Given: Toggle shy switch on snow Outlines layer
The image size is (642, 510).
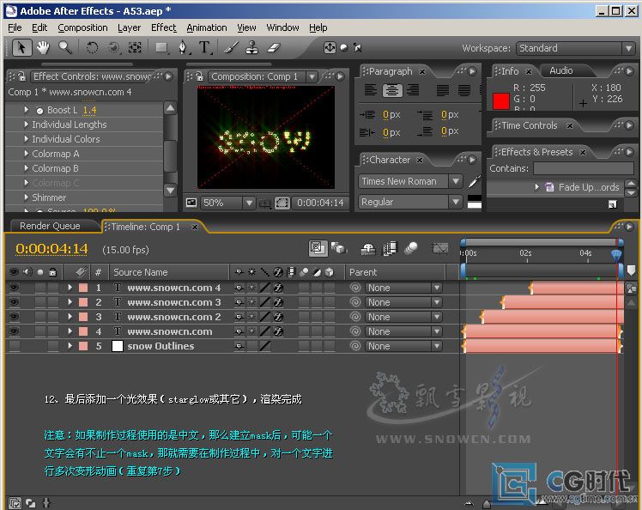Looking at the screenshot, I should [239, 346].
